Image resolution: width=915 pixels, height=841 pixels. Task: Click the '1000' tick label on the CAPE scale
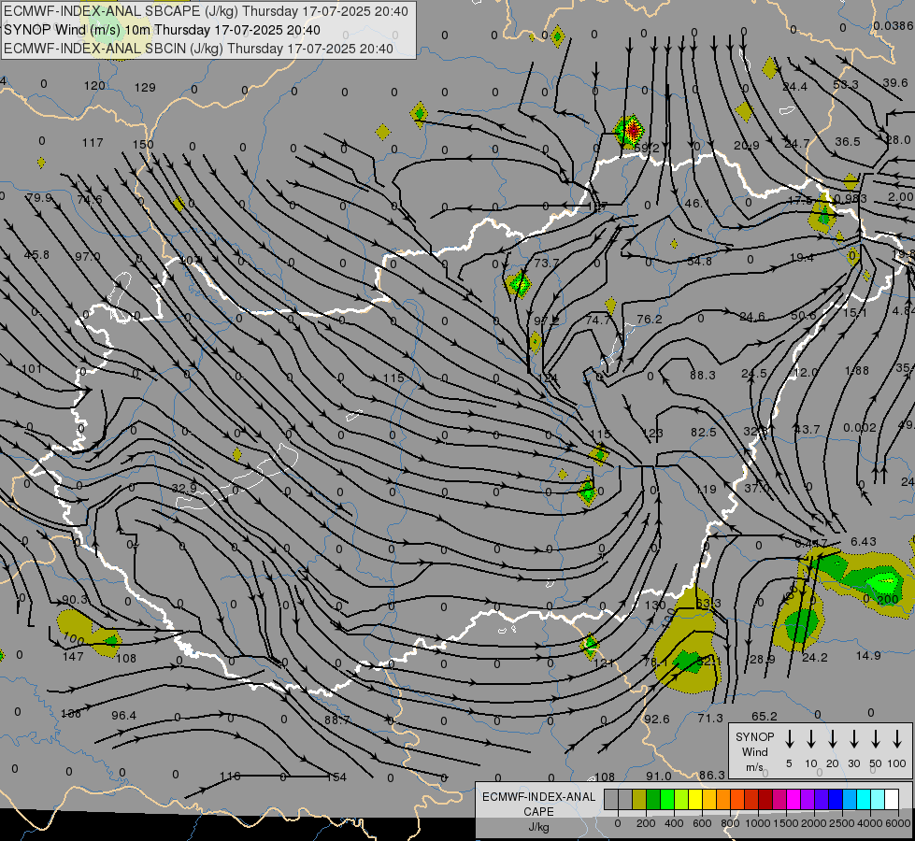(757, 823)
